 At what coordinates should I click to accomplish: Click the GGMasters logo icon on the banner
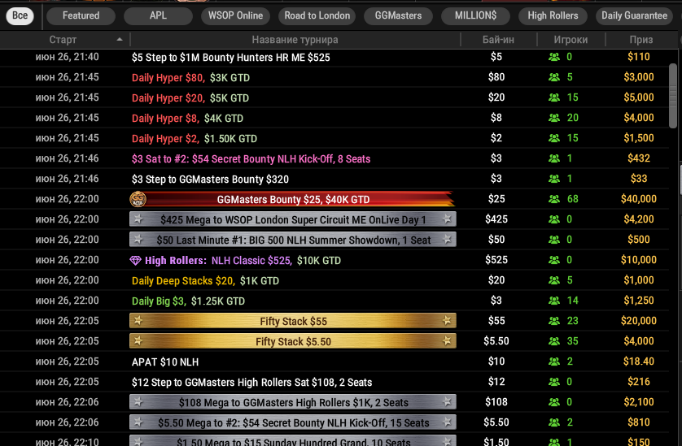pos(138,199)
